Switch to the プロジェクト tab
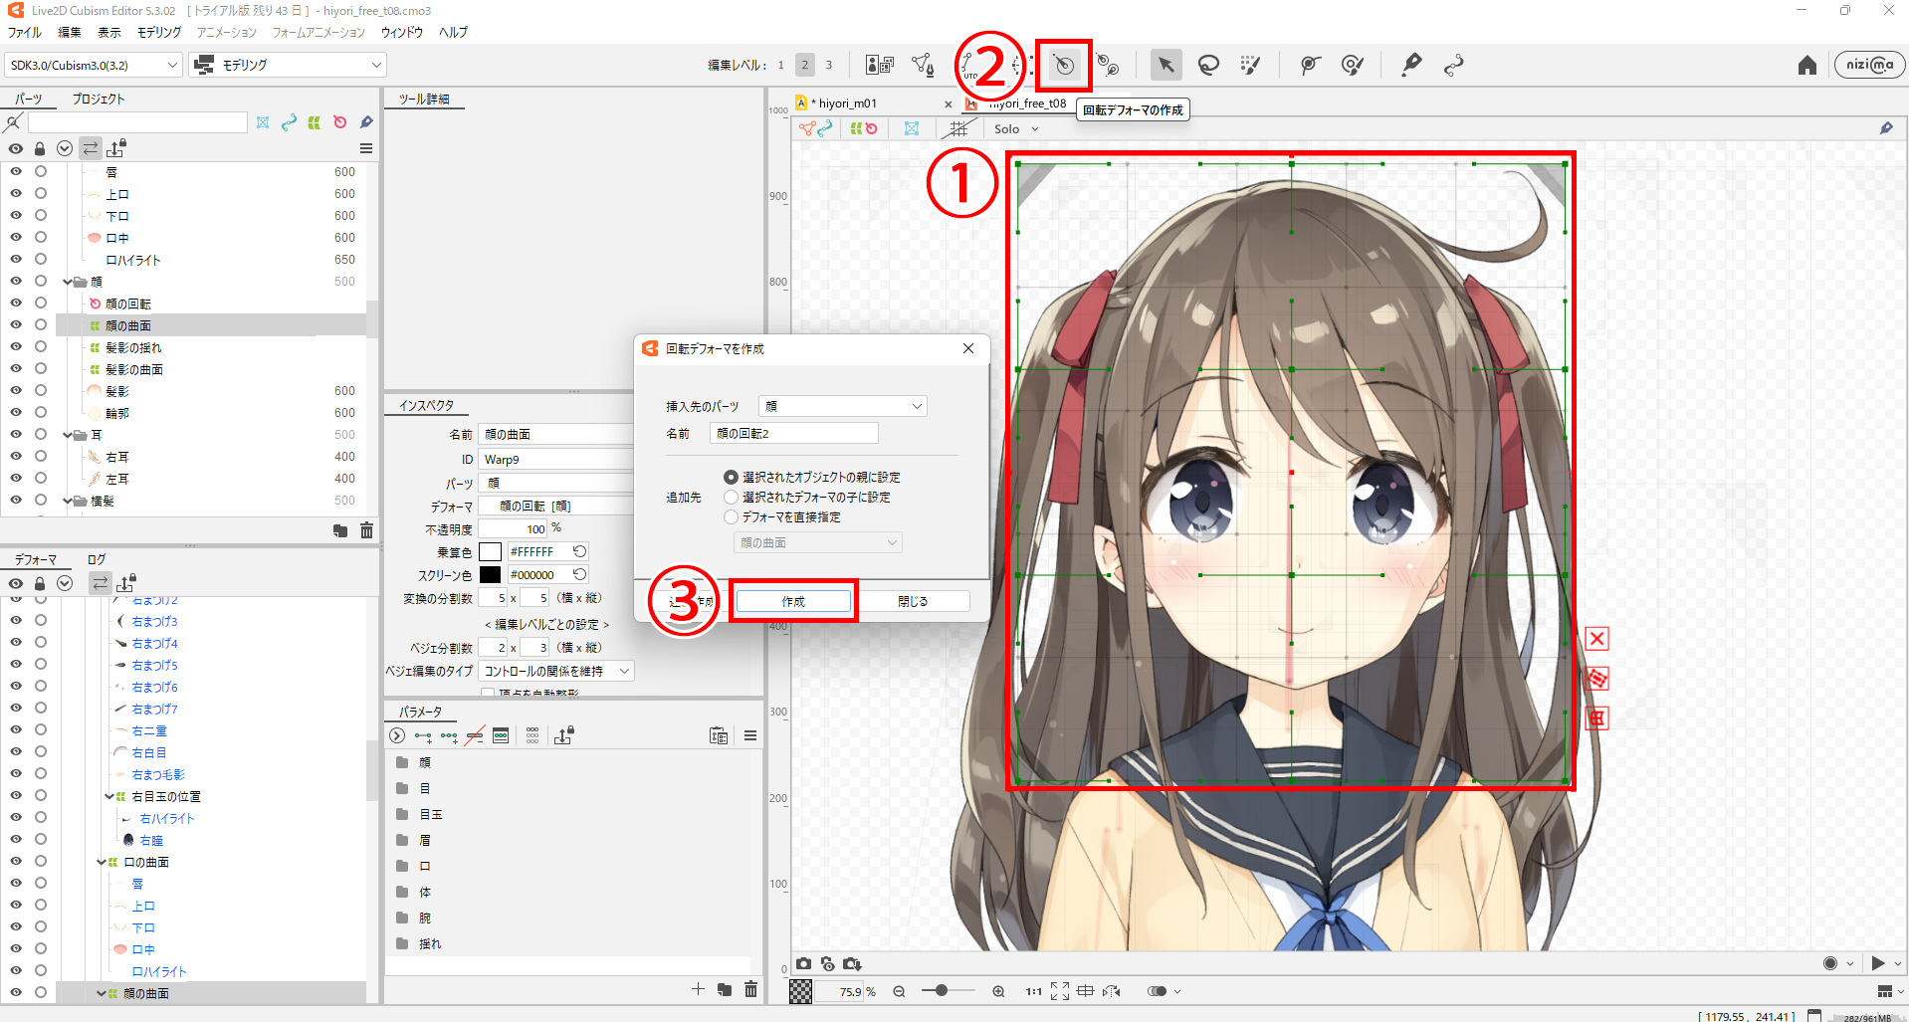Viewport: 1909px width, 1022px height. point(99,100)
